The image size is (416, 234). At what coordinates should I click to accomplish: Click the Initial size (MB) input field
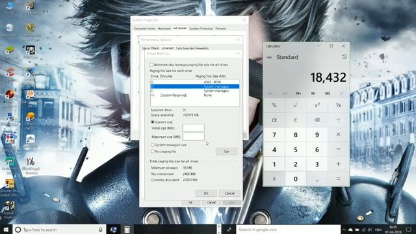(x=194, y=128)
